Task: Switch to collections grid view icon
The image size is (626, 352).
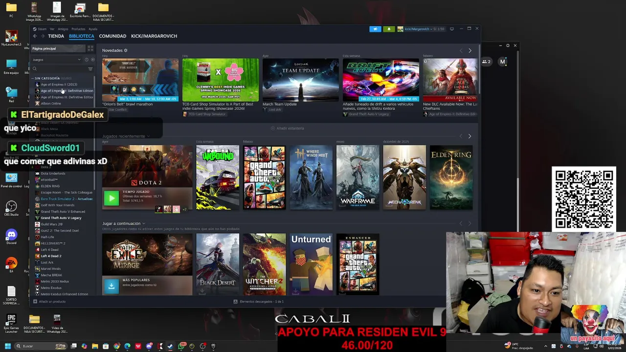Action: [90, 48]
